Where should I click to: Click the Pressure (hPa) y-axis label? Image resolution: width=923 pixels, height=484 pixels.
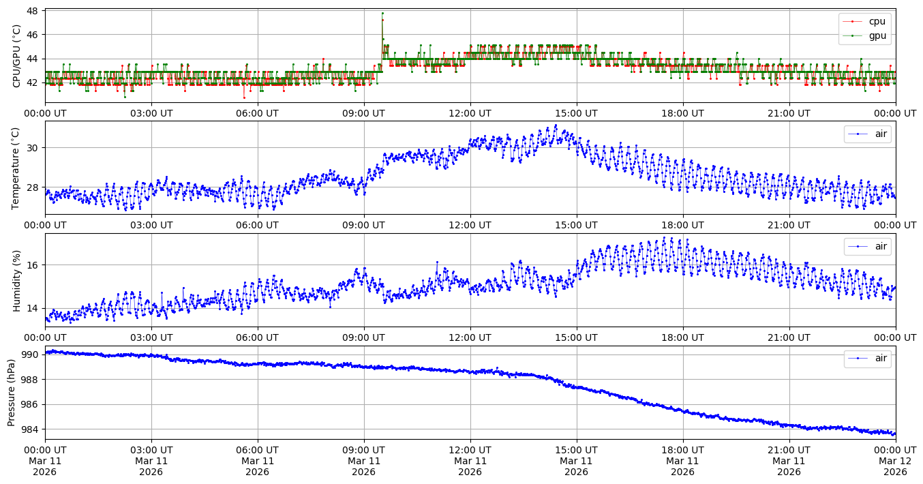pyautogui.click(x=12, y=392)
